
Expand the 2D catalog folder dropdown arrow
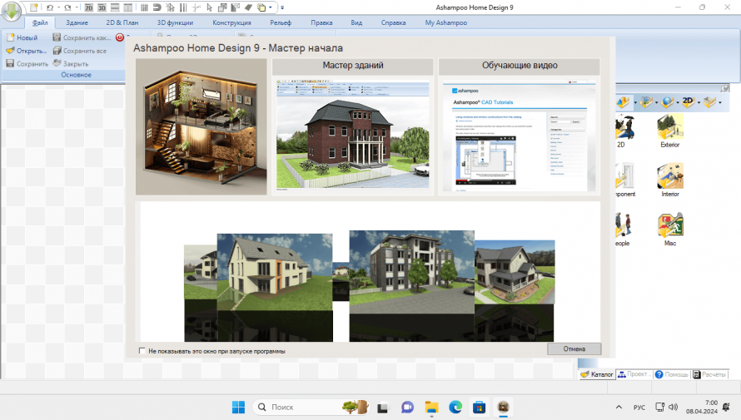click(700, 102)
